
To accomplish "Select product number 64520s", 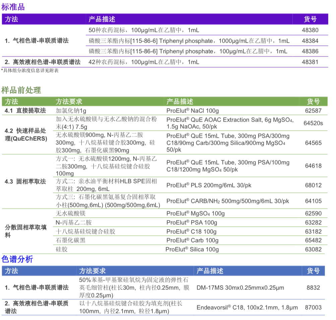I will pyautogui.click(x=313, y=123).
